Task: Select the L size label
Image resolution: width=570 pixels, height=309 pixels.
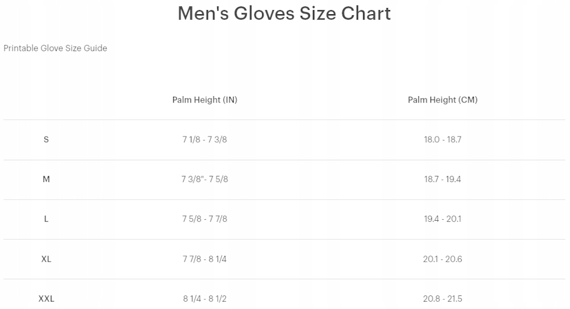Action: [46, 219]
